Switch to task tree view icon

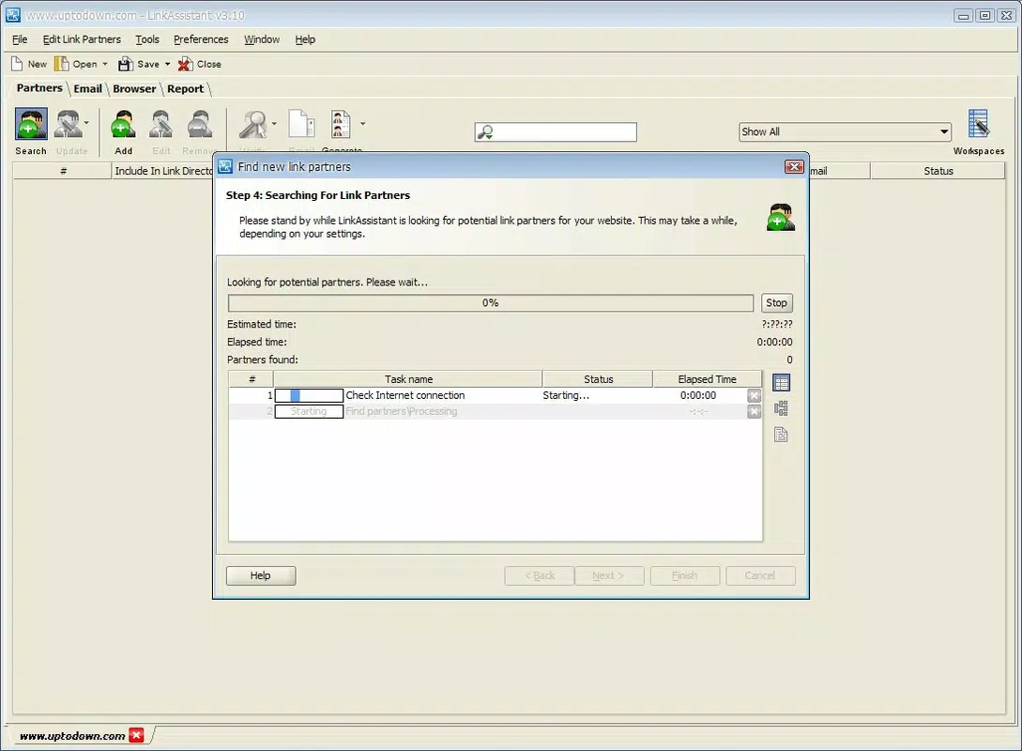coord(781,408)
